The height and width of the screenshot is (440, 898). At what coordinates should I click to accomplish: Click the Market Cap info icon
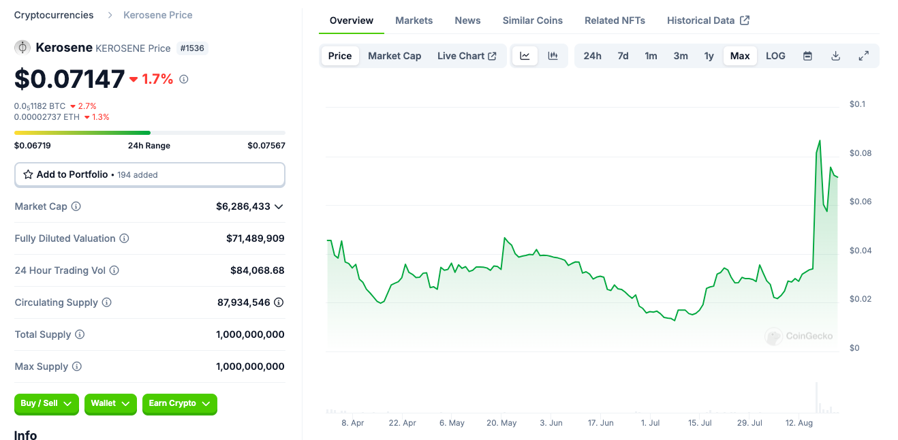(x=76, y=206)
